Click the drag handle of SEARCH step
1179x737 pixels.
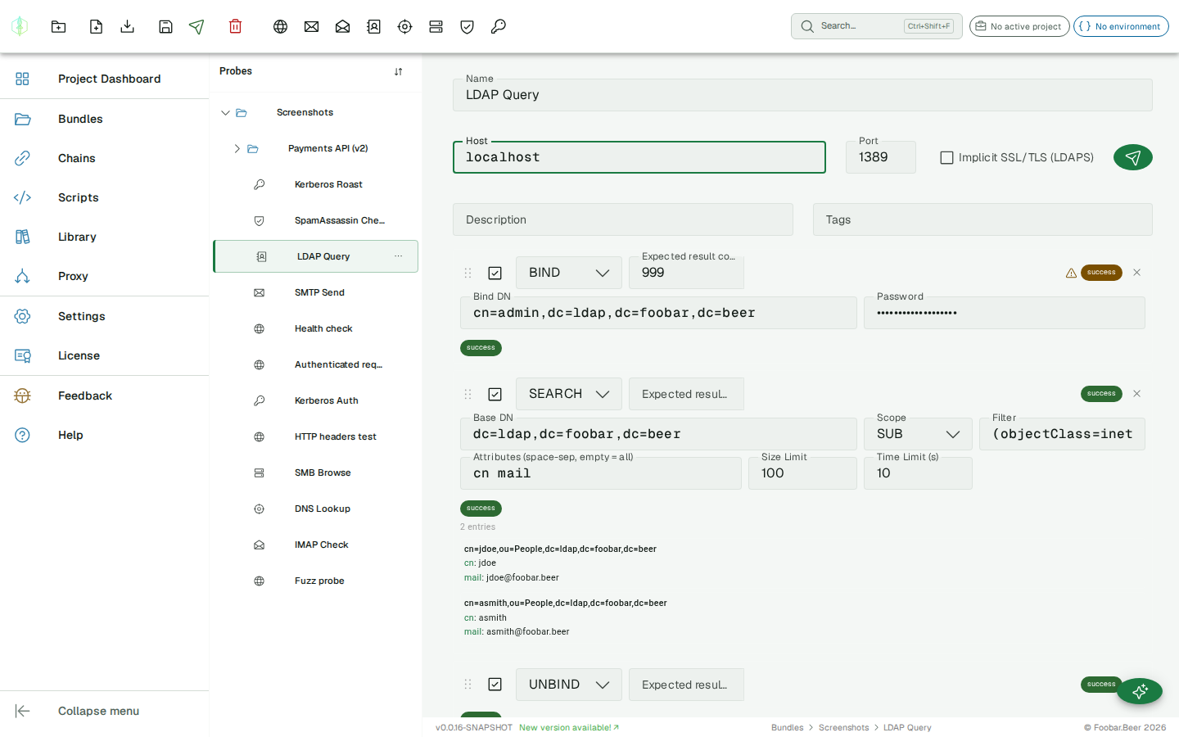(x=468, y=394)
